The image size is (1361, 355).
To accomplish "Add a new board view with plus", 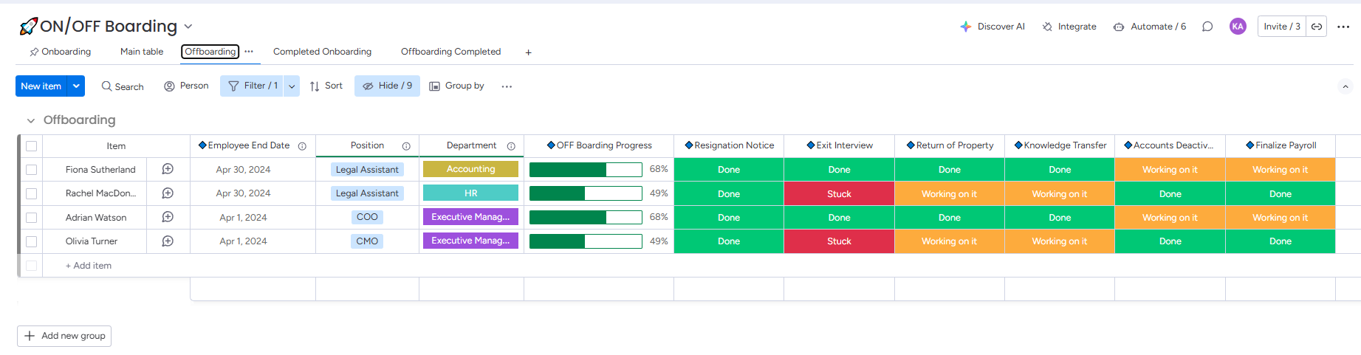I will pyautogui.click(x=528, y=52).
